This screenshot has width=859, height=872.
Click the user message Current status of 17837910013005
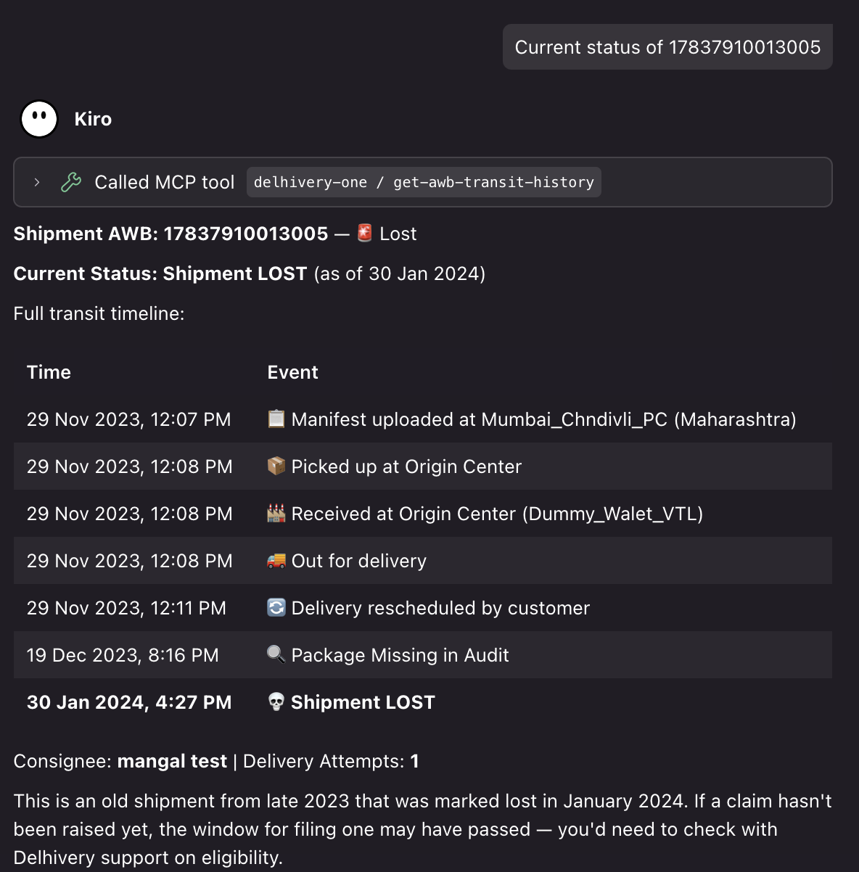tap(667, 47)
